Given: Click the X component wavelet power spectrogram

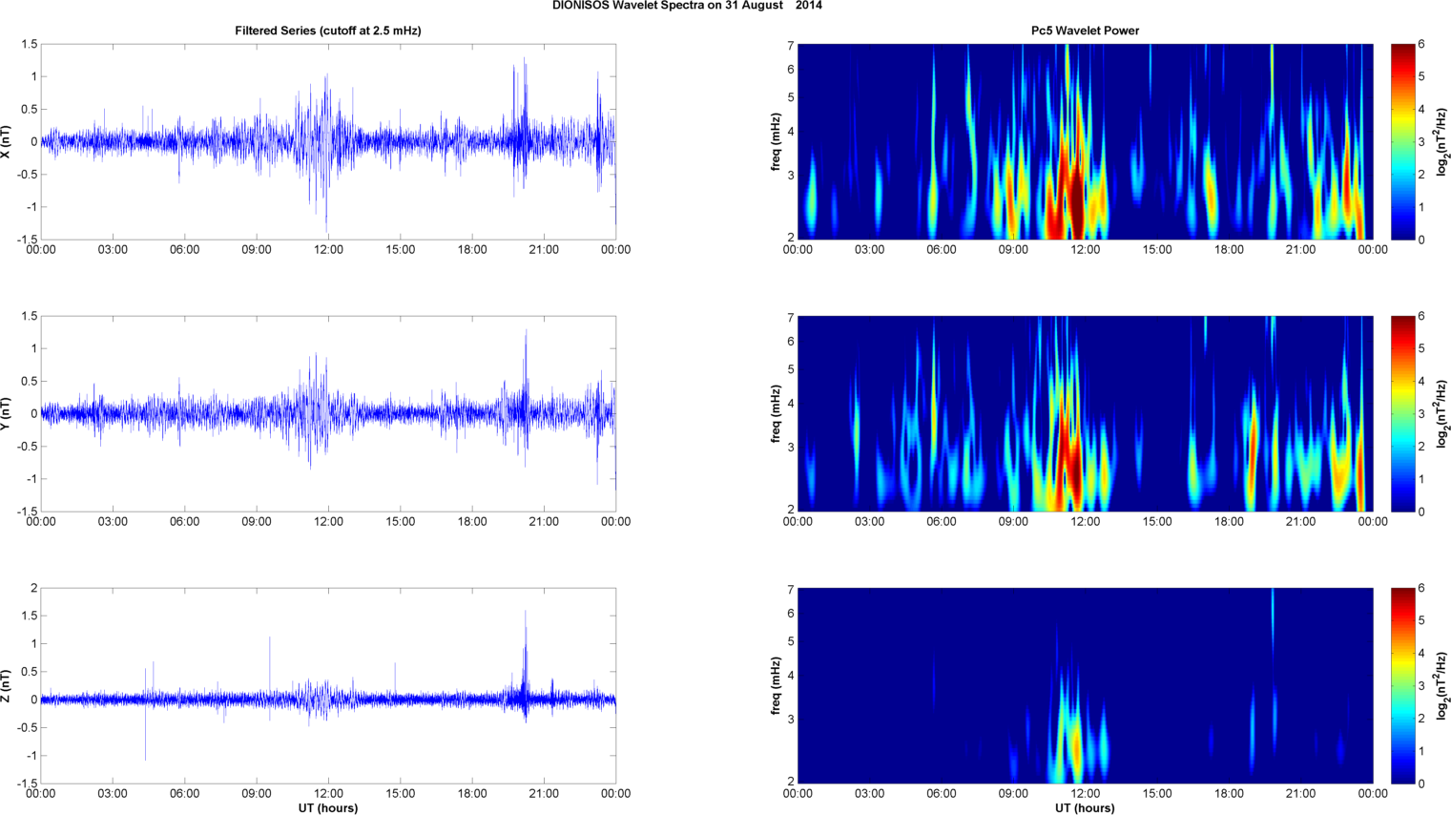Looking at the screenshot, I should [x=1085, y=141].
